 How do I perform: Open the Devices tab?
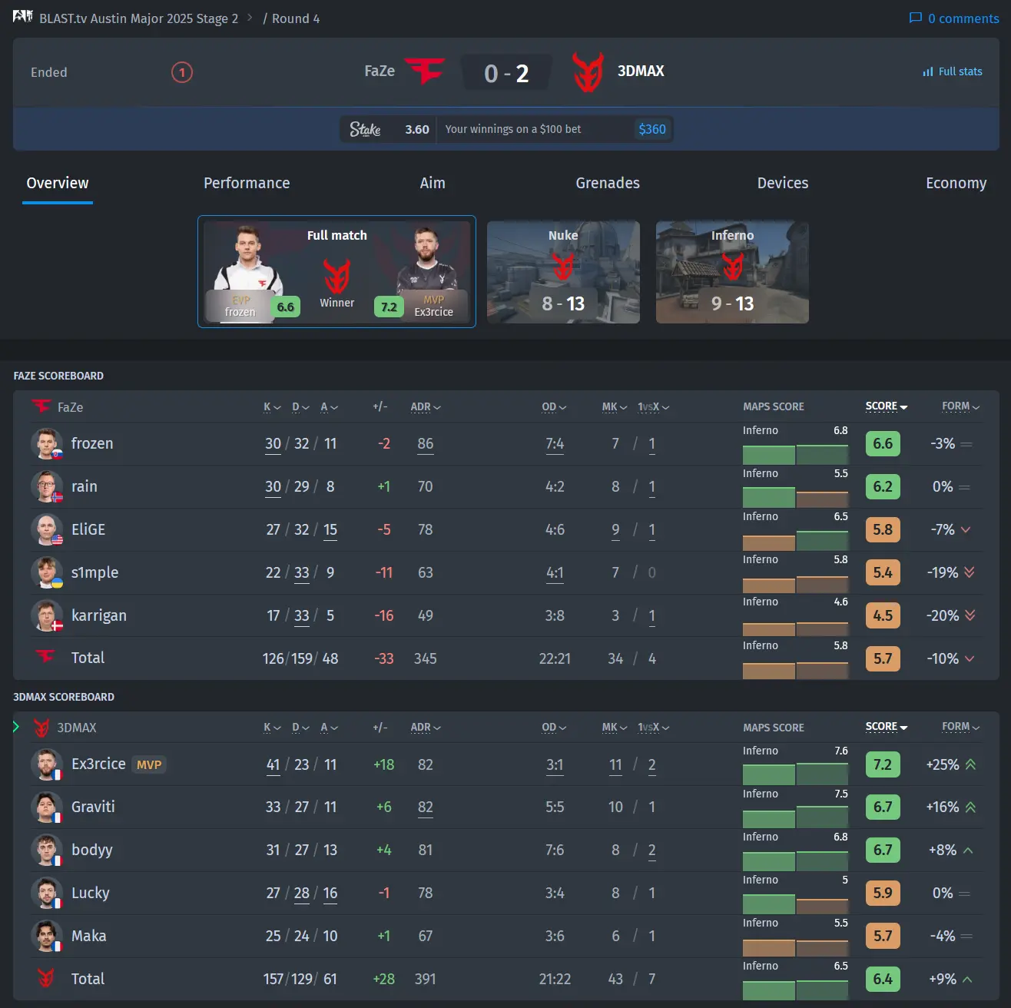point(783,183)
